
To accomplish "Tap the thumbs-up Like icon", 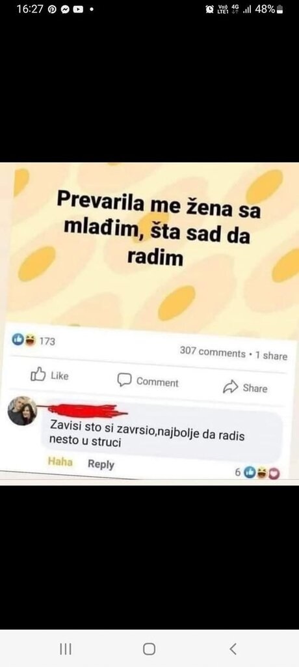I will (38, 375).
